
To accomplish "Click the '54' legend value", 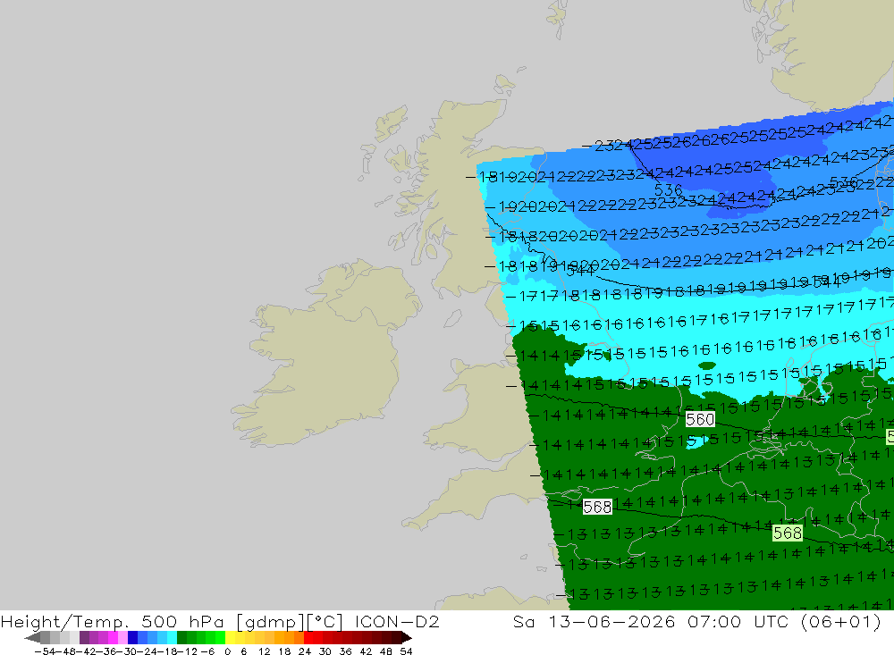I will [x=406, y=651].
